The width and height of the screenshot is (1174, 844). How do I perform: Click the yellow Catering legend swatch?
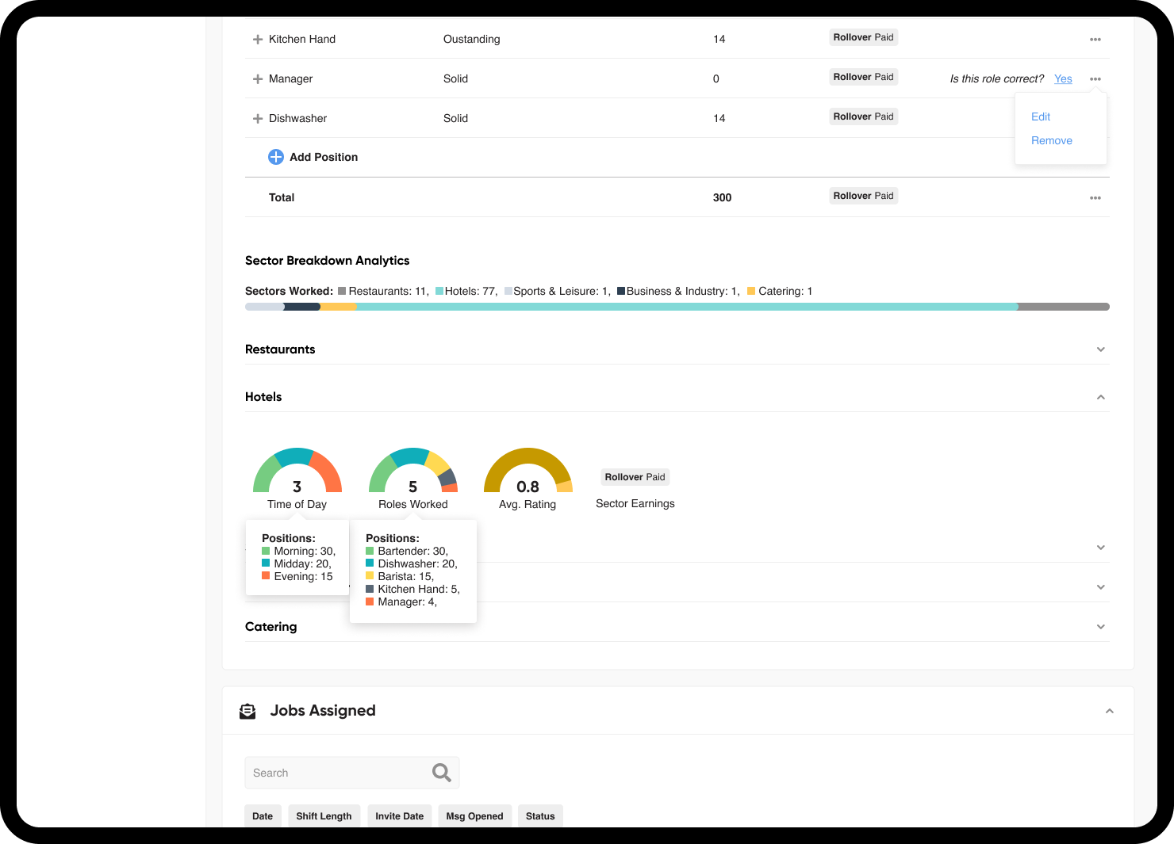pos(751,291)
